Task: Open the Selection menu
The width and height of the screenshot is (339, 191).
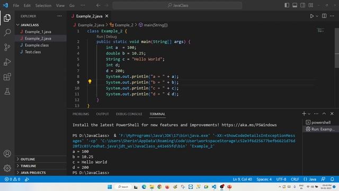Action: tap(43, 5)
